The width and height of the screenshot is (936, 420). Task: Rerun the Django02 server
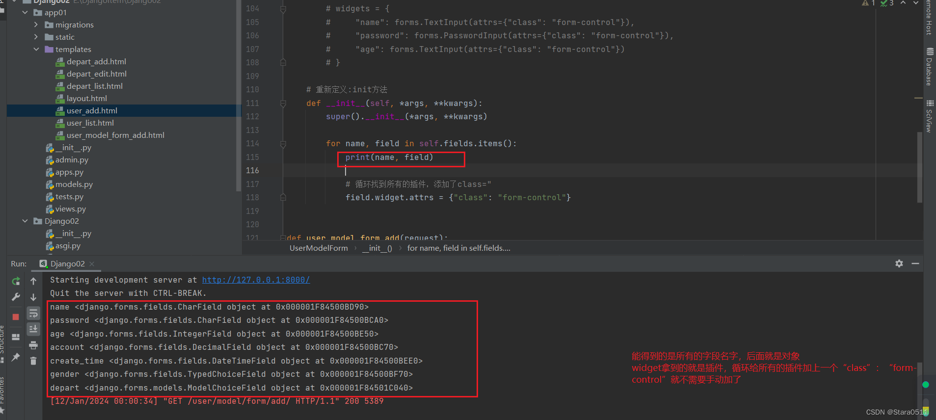point(16,281)
